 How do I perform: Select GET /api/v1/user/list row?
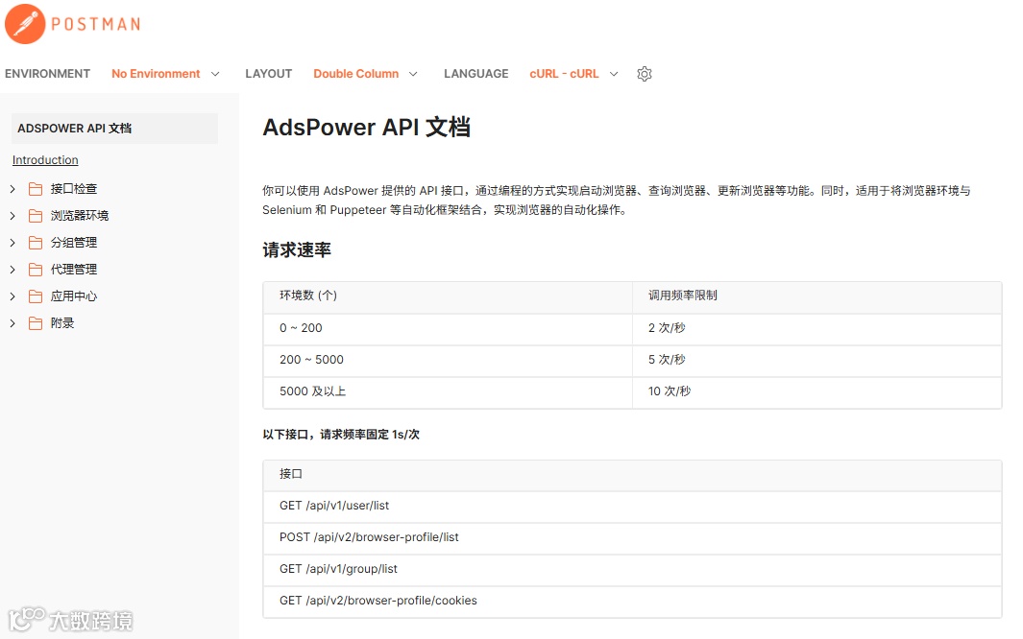coord(632,507)
